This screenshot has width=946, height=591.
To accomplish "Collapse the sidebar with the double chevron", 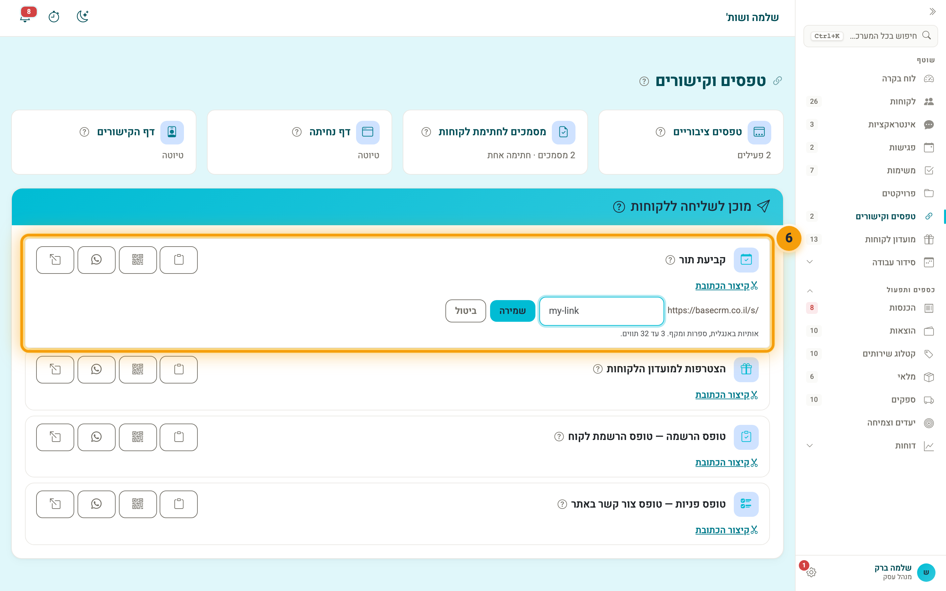I will click(x=932, y=11).
